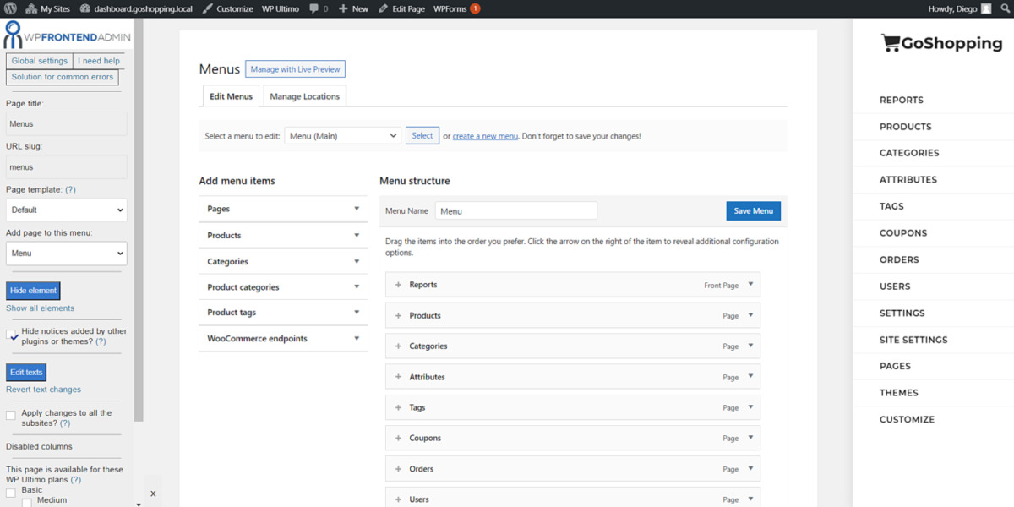Open the search magnifier in admin bar
The height and width of the screenshot is (507, 1014).
(1006, 9)
